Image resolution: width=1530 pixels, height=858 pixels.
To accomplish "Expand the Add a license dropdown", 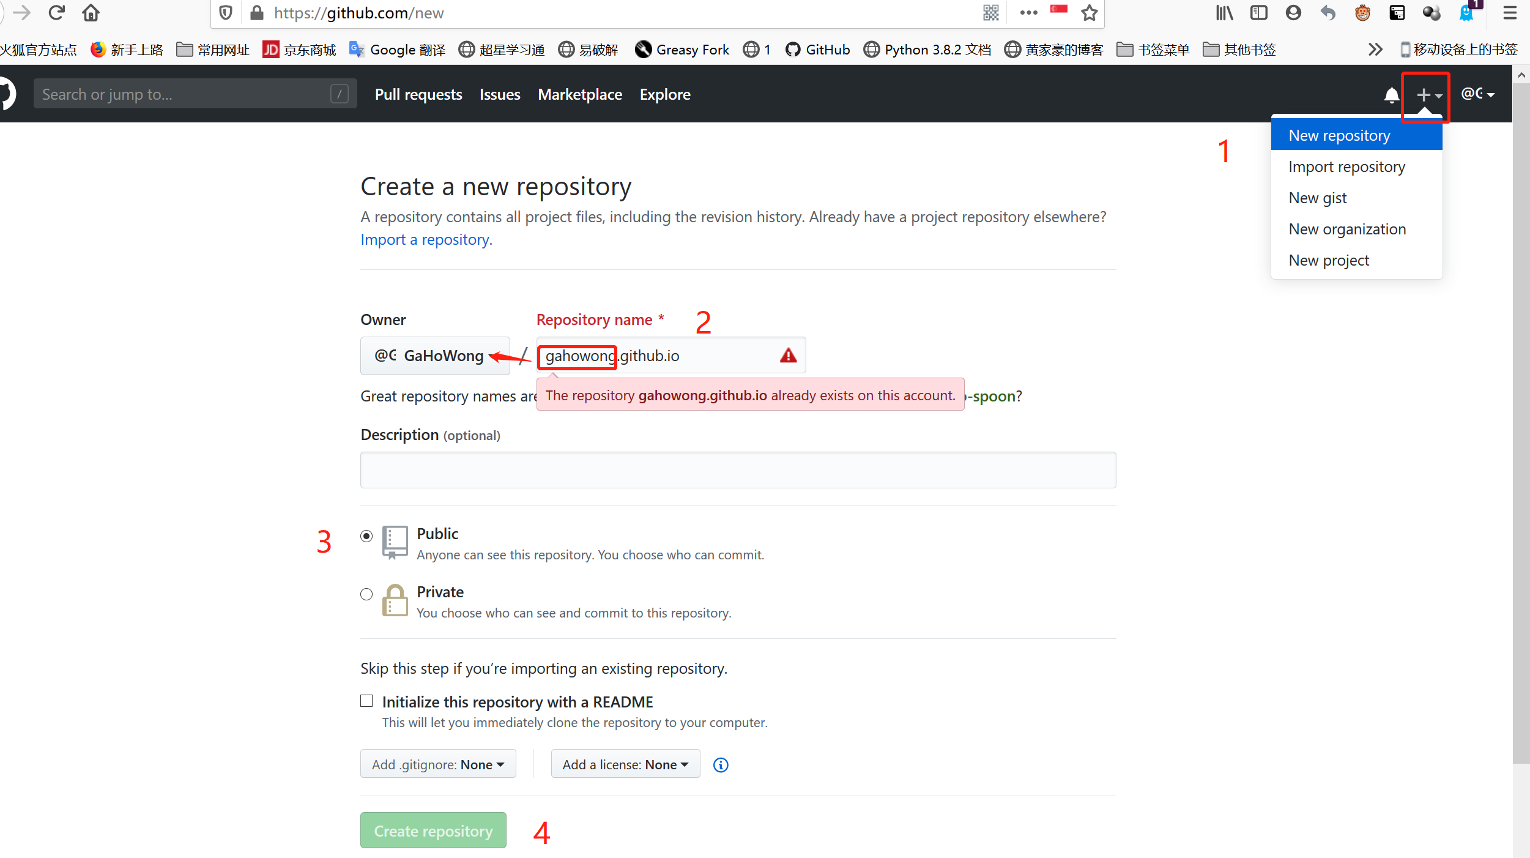I will click(x=625, y=764).
